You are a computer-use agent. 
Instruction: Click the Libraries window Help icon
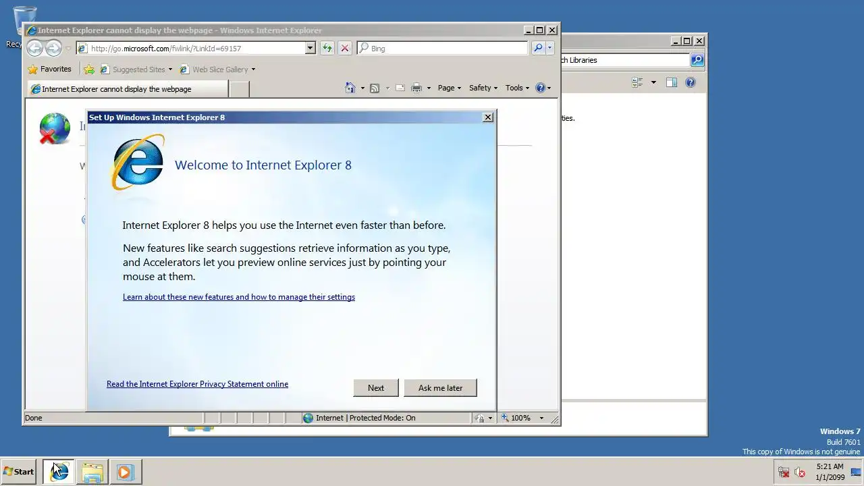(x=690, y=82)
